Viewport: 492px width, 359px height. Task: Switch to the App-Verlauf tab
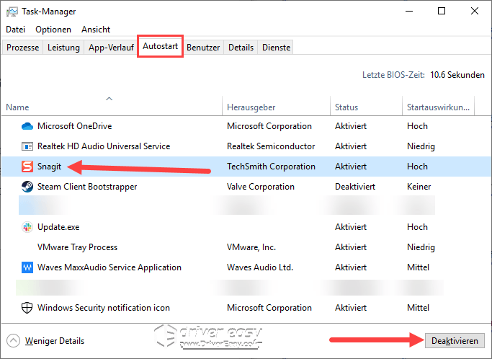[111, 48]
